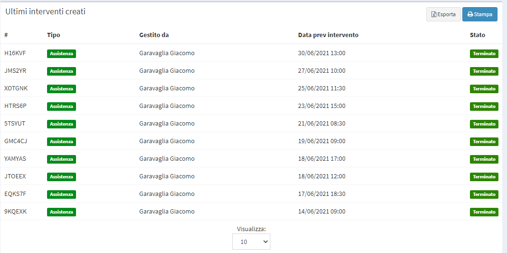This screenshot has height=253, width=507.
Task: Click Terminato status of HTRS6P
Action: [484, 106]
